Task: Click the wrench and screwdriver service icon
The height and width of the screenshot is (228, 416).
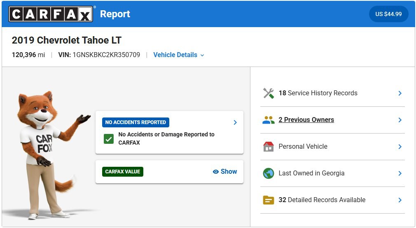Action: pos(268,93)
